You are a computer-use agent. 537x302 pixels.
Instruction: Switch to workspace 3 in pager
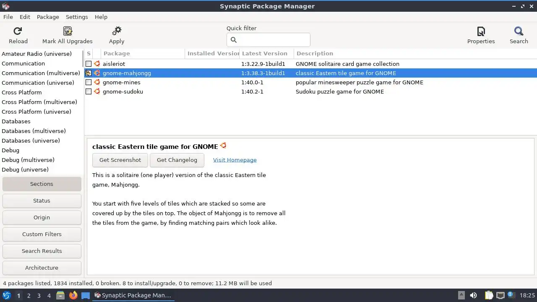39,295
